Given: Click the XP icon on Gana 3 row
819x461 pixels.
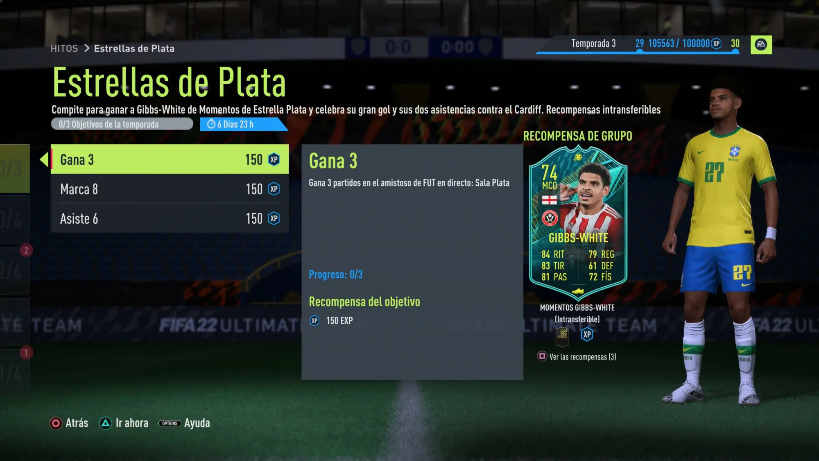Looking at the screenshot, I should 274,159.
